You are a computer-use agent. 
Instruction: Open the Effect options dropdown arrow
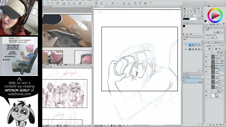click(223, 32)
